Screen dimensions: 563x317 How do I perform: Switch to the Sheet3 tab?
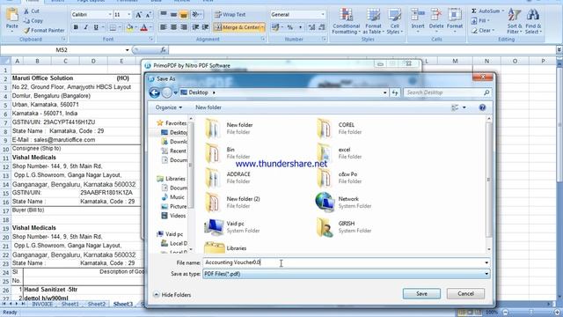(x=123, y=304)
